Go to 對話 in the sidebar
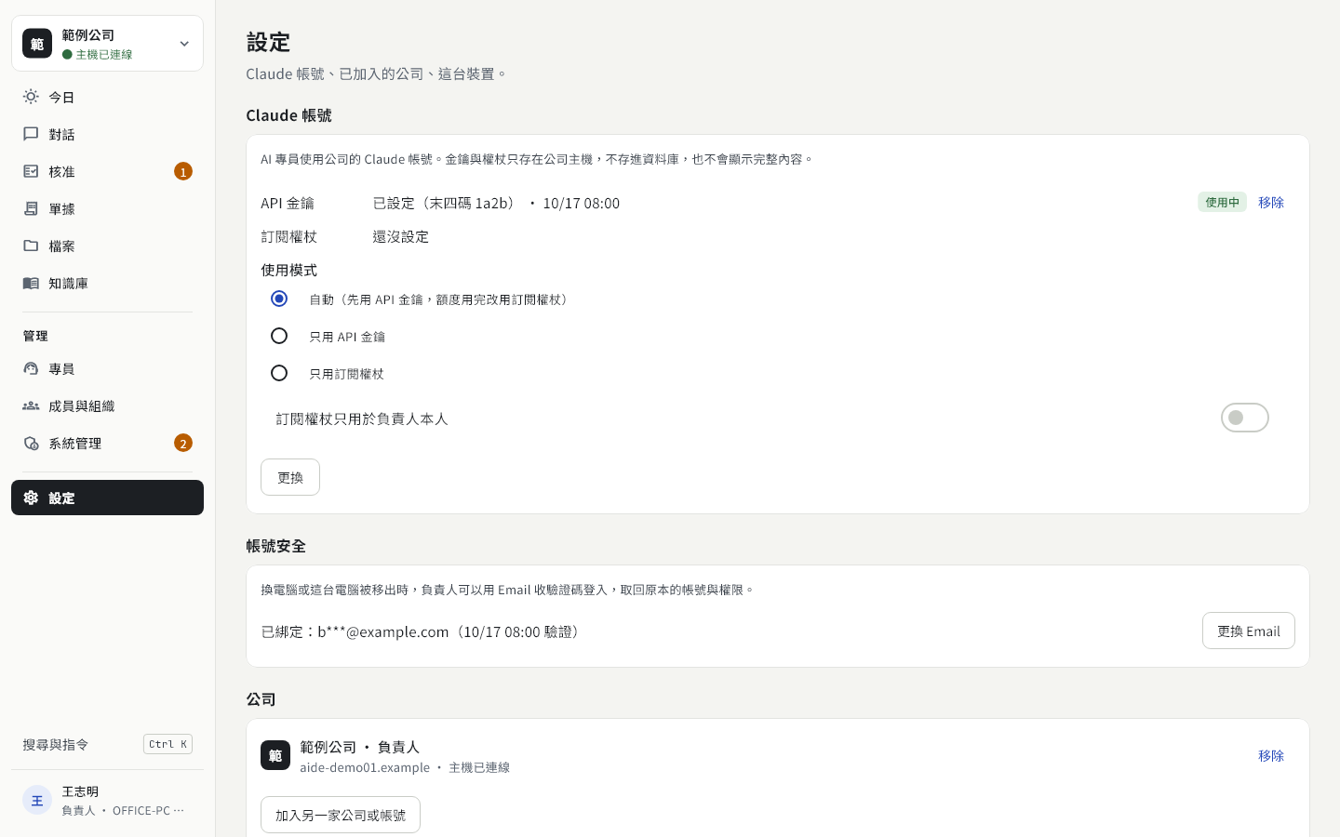Viewport: 1340px width, 837px height. (107, 134)
